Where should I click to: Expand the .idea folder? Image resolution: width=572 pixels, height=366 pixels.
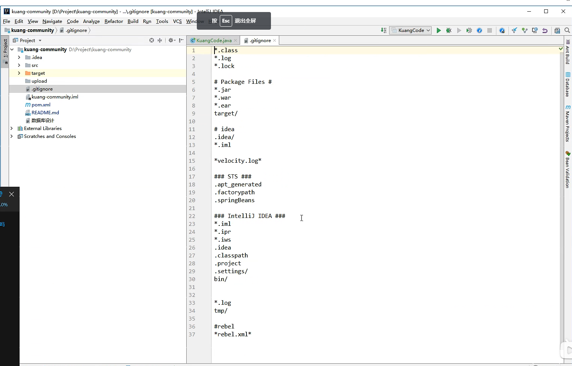point(19,57)
